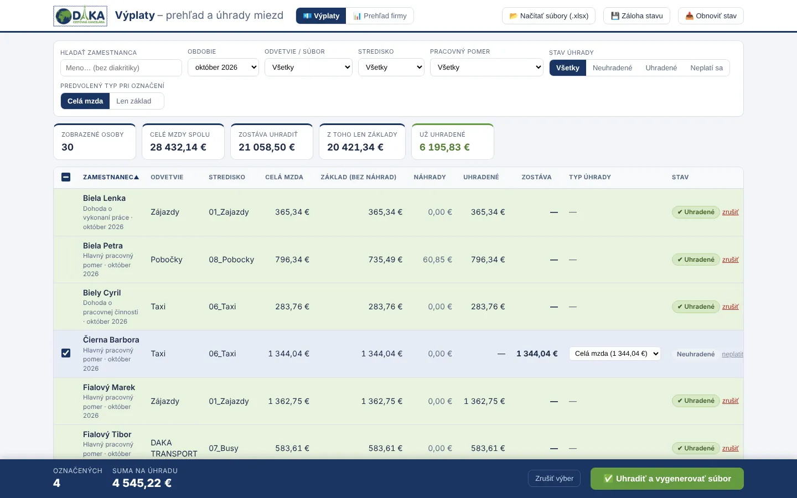797x498 pixels.
Task: Sort by Zamestnanec column header
Action: tap(111, 177)
